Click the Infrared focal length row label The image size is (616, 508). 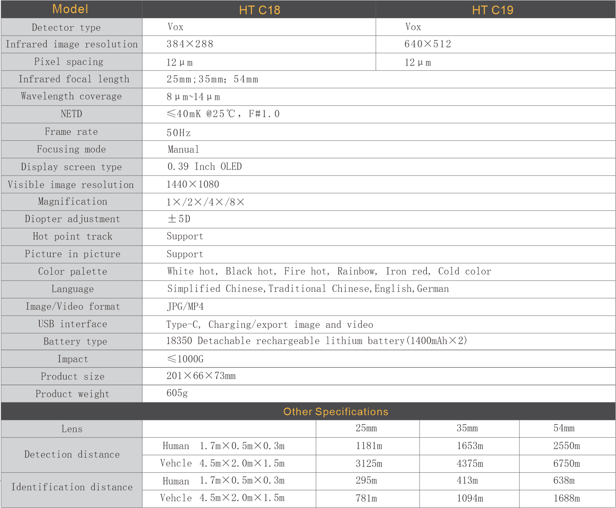(74, 79)
